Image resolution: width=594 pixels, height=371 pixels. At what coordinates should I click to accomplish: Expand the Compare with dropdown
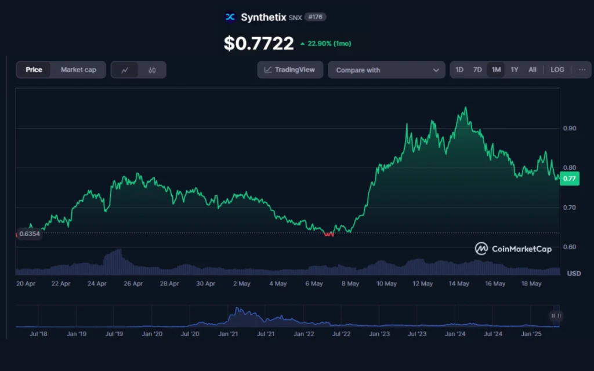386,70
